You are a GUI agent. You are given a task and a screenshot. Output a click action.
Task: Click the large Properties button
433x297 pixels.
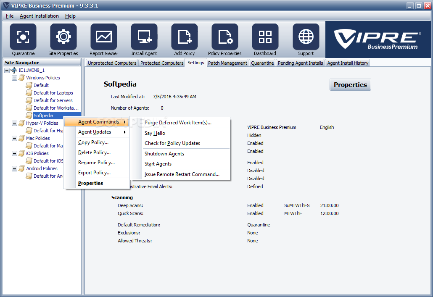click(x=350, y=84)
